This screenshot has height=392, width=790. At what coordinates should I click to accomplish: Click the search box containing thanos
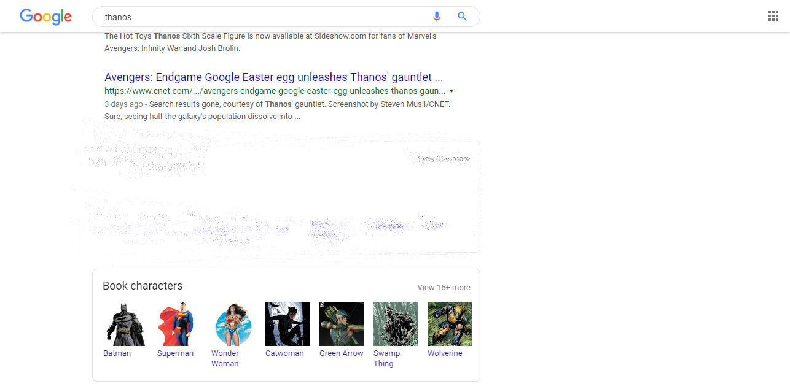(286, 17)
